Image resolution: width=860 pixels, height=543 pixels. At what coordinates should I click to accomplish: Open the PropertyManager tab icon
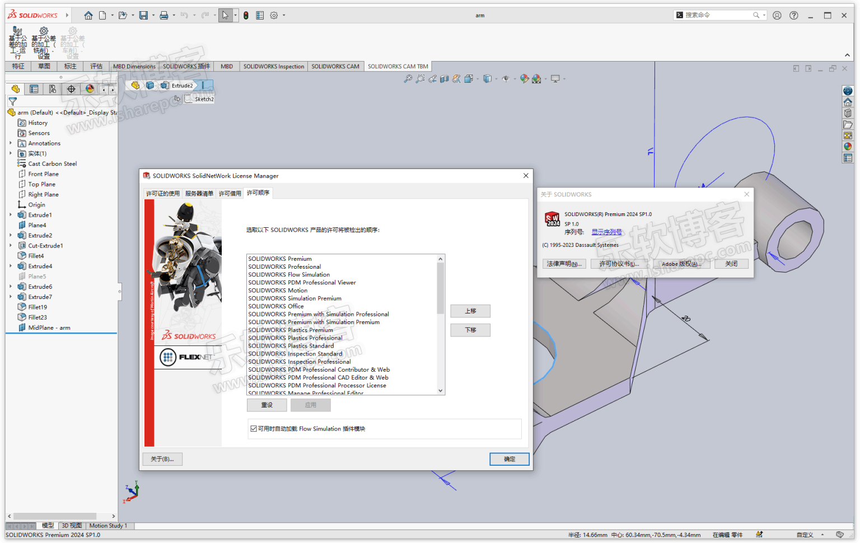(x=34, y=89)
